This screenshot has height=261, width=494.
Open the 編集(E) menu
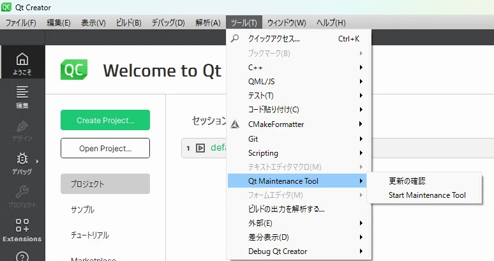pos(59,23)
